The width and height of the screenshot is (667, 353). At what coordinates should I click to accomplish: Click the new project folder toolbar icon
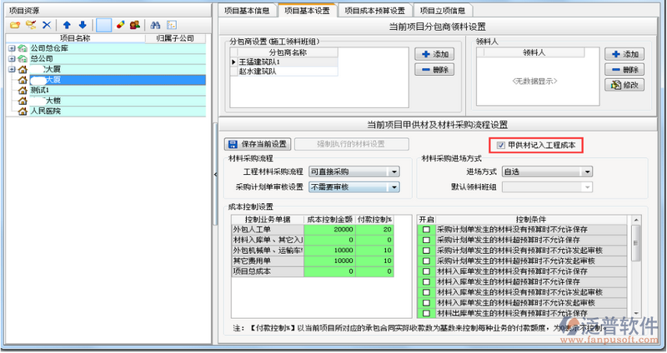[15, 25]
